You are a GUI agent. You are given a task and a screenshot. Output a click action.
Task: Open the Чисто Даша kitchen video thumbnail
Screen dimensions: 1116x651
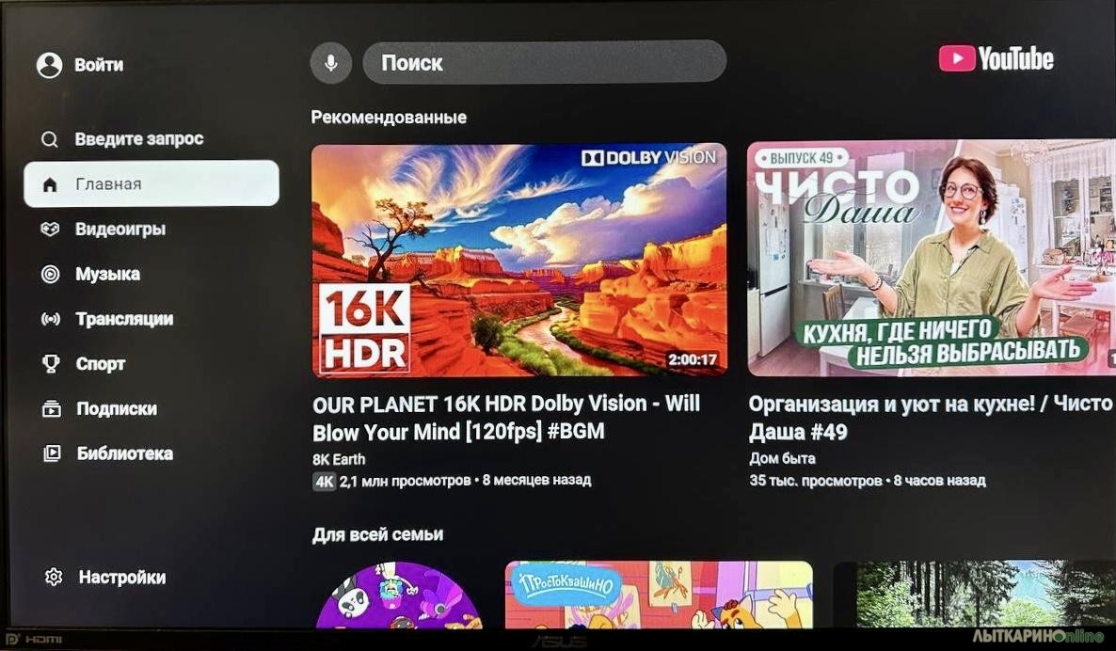click(931, 258)
